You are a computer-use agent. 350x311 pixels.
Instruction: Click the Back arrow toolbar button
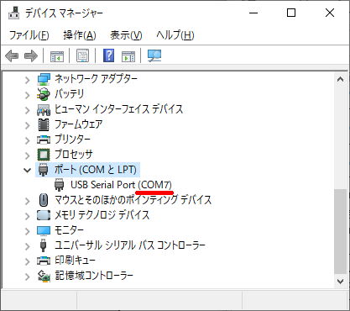click(12, 55)
